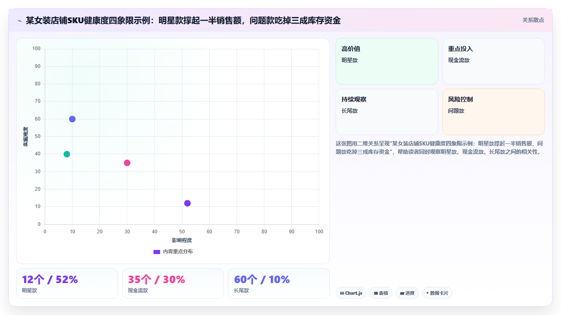Open the 持续观察 长尾款 quadrant card
Screen dimensions: 561x315
pos(387,112)
